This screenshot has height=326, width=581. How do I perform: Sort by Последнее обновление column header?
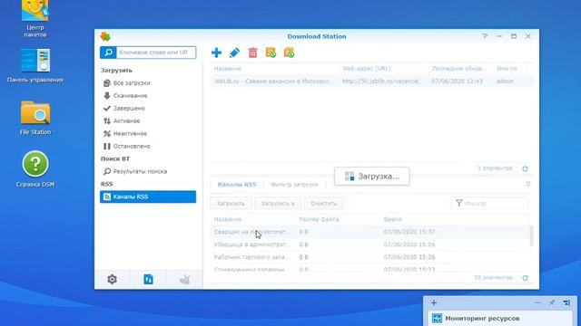(459, 69)
